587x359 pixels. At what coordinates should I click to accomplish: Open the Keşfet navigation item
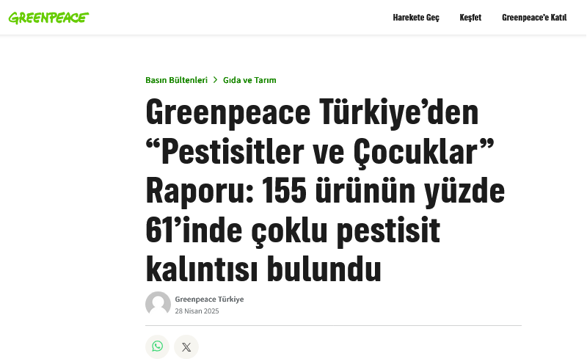470,18
